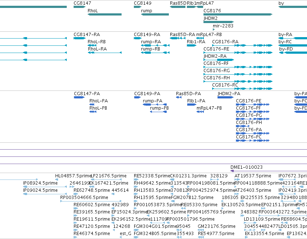Select transcript RhoL-RA

point(105,53)
